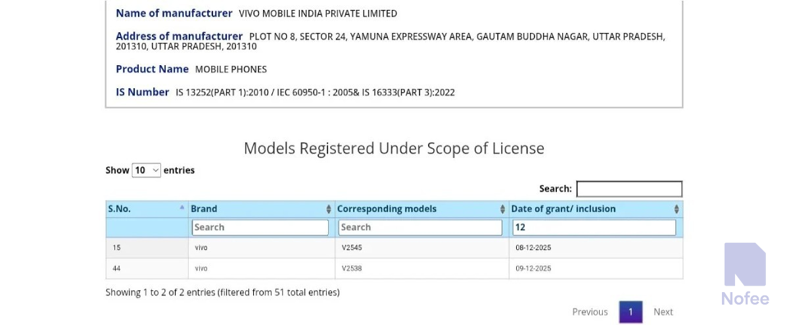Screen dimensions: 789x325
Task: Focus the global Search input box
Action: click(629, 189)
